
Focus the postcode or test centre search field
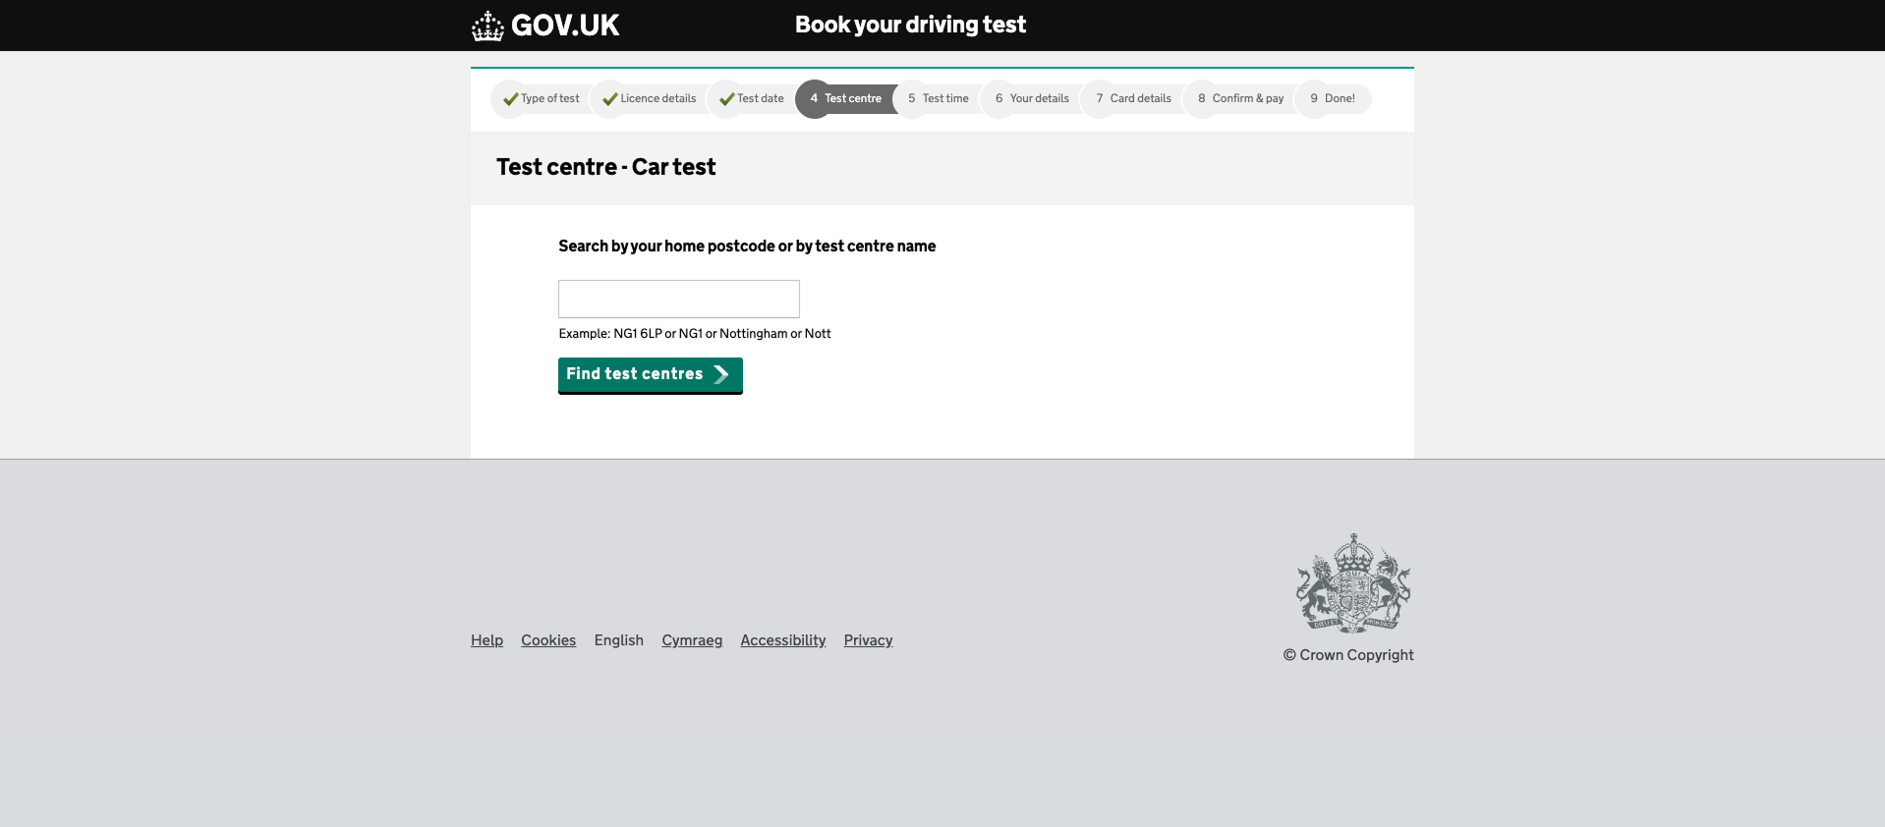point(678,299)
